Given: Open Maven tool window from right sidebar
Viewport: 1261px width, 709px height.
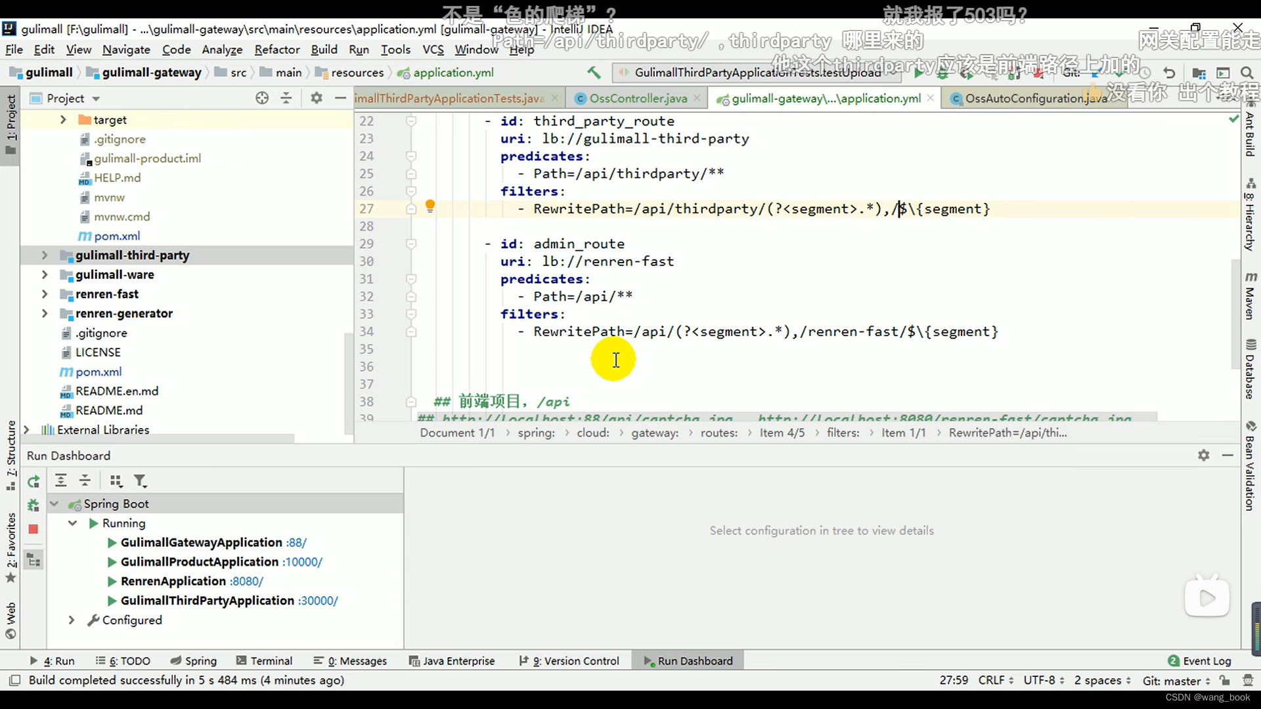Looking at the screenshot, I should click(1250, 295).
